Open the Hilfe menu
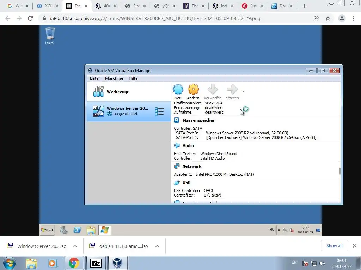 [133, 78]
